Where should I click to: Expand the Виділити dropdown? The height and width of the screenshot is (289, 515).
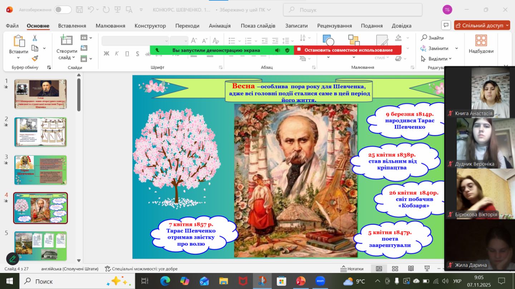click(x=450, y=59)
